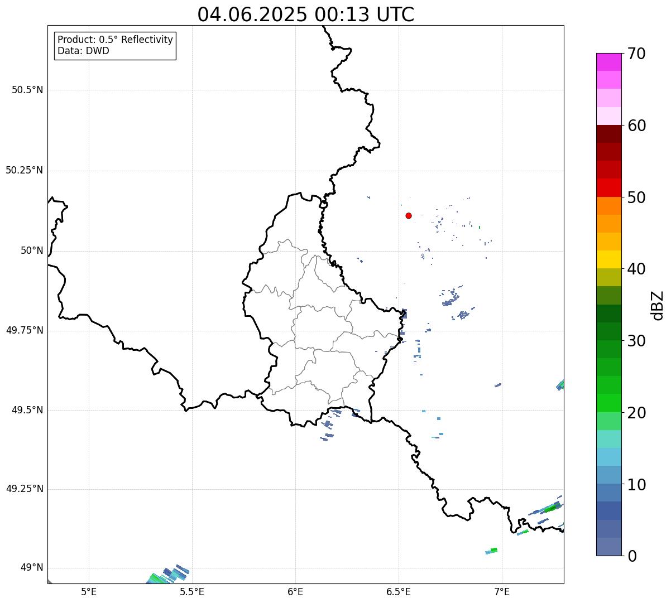The image size is (671, 603).
Task: Click the longitude label 5°E
Action: coord(89,592)
